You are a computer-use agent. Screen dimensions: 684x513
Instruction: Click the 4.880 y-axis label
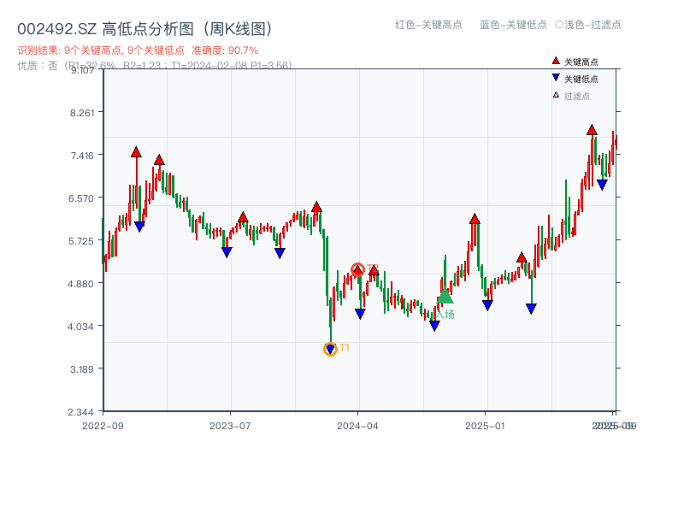click(x=80, y=284)
